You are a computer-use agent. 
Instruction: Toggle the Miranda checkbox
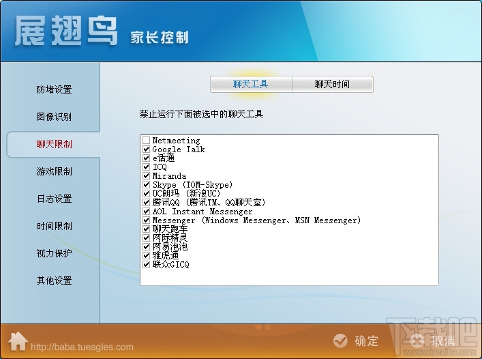click(147, 176)
